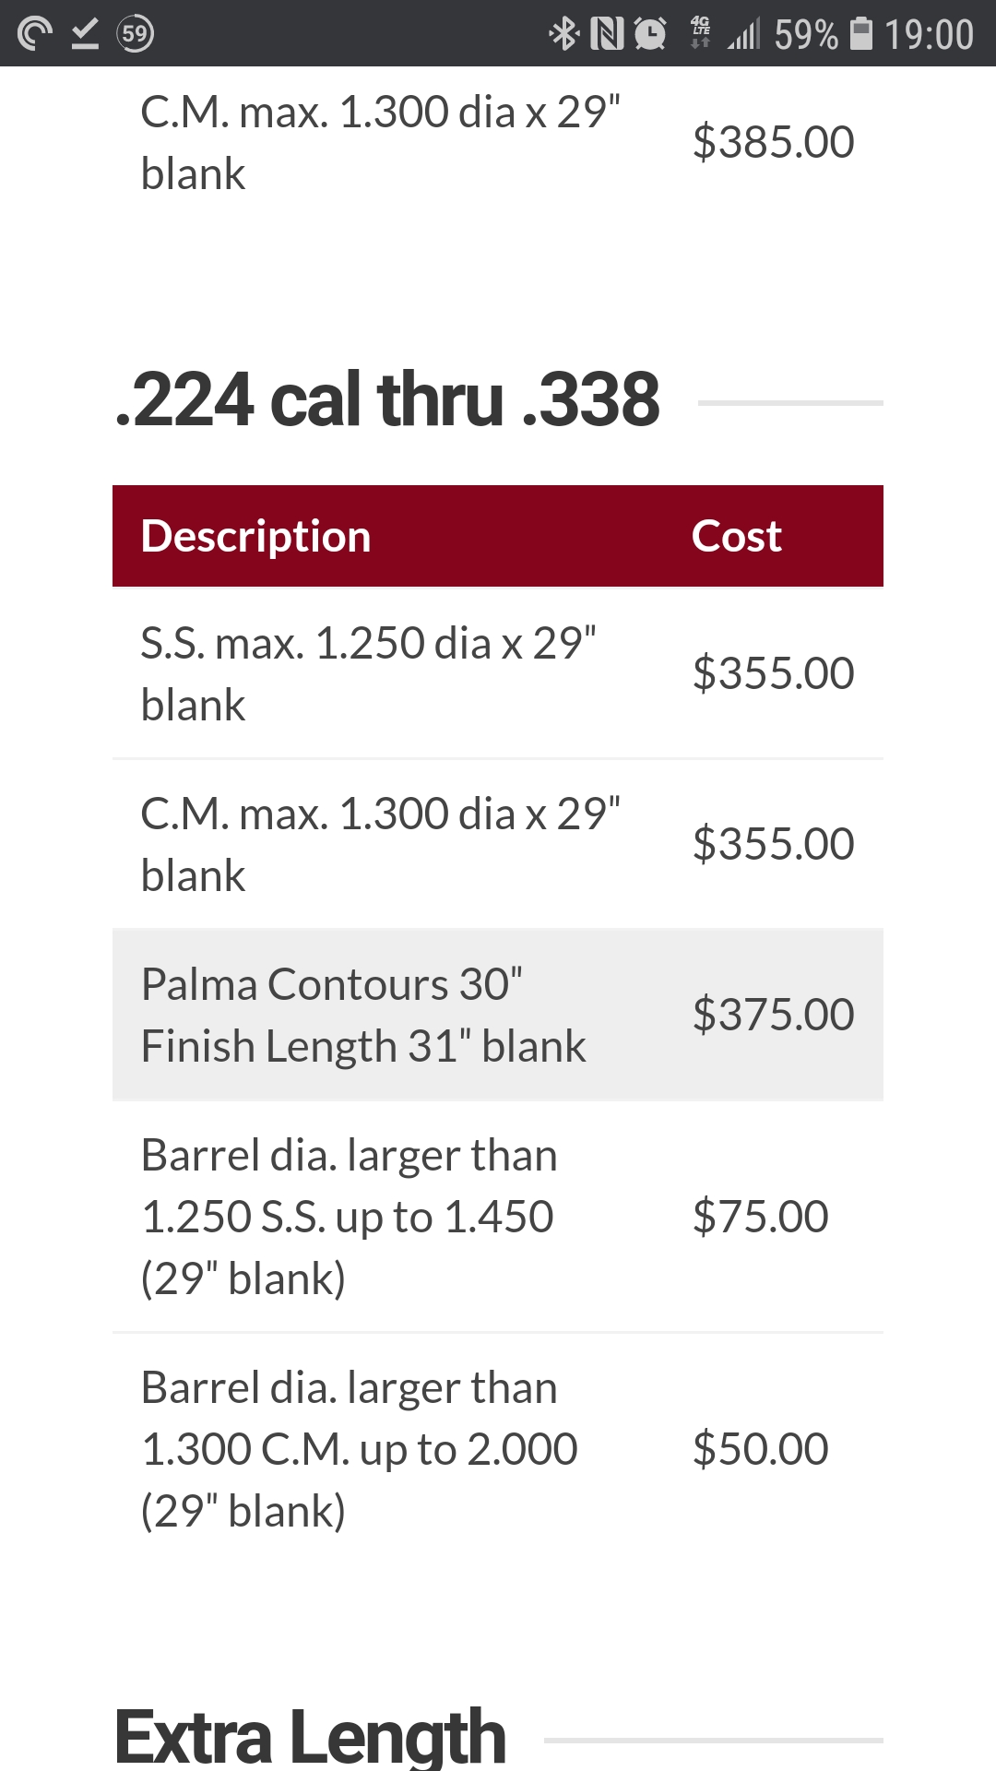
Task: Tap the circled 59 notification icon
Action: point(136,34)
